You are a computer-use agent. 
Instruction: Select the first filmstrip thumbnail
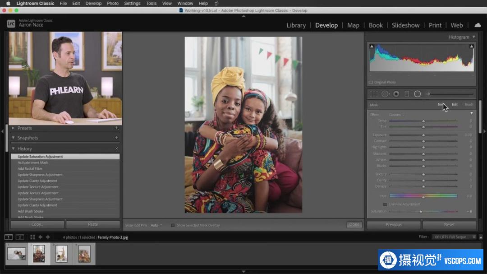click(x=17, y=254)
